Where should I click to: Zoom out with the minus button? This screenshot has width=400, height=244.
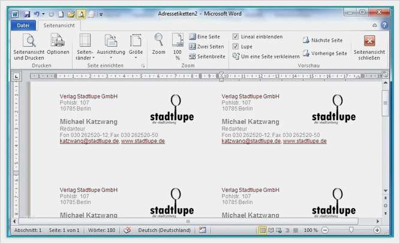pos(325,230)
